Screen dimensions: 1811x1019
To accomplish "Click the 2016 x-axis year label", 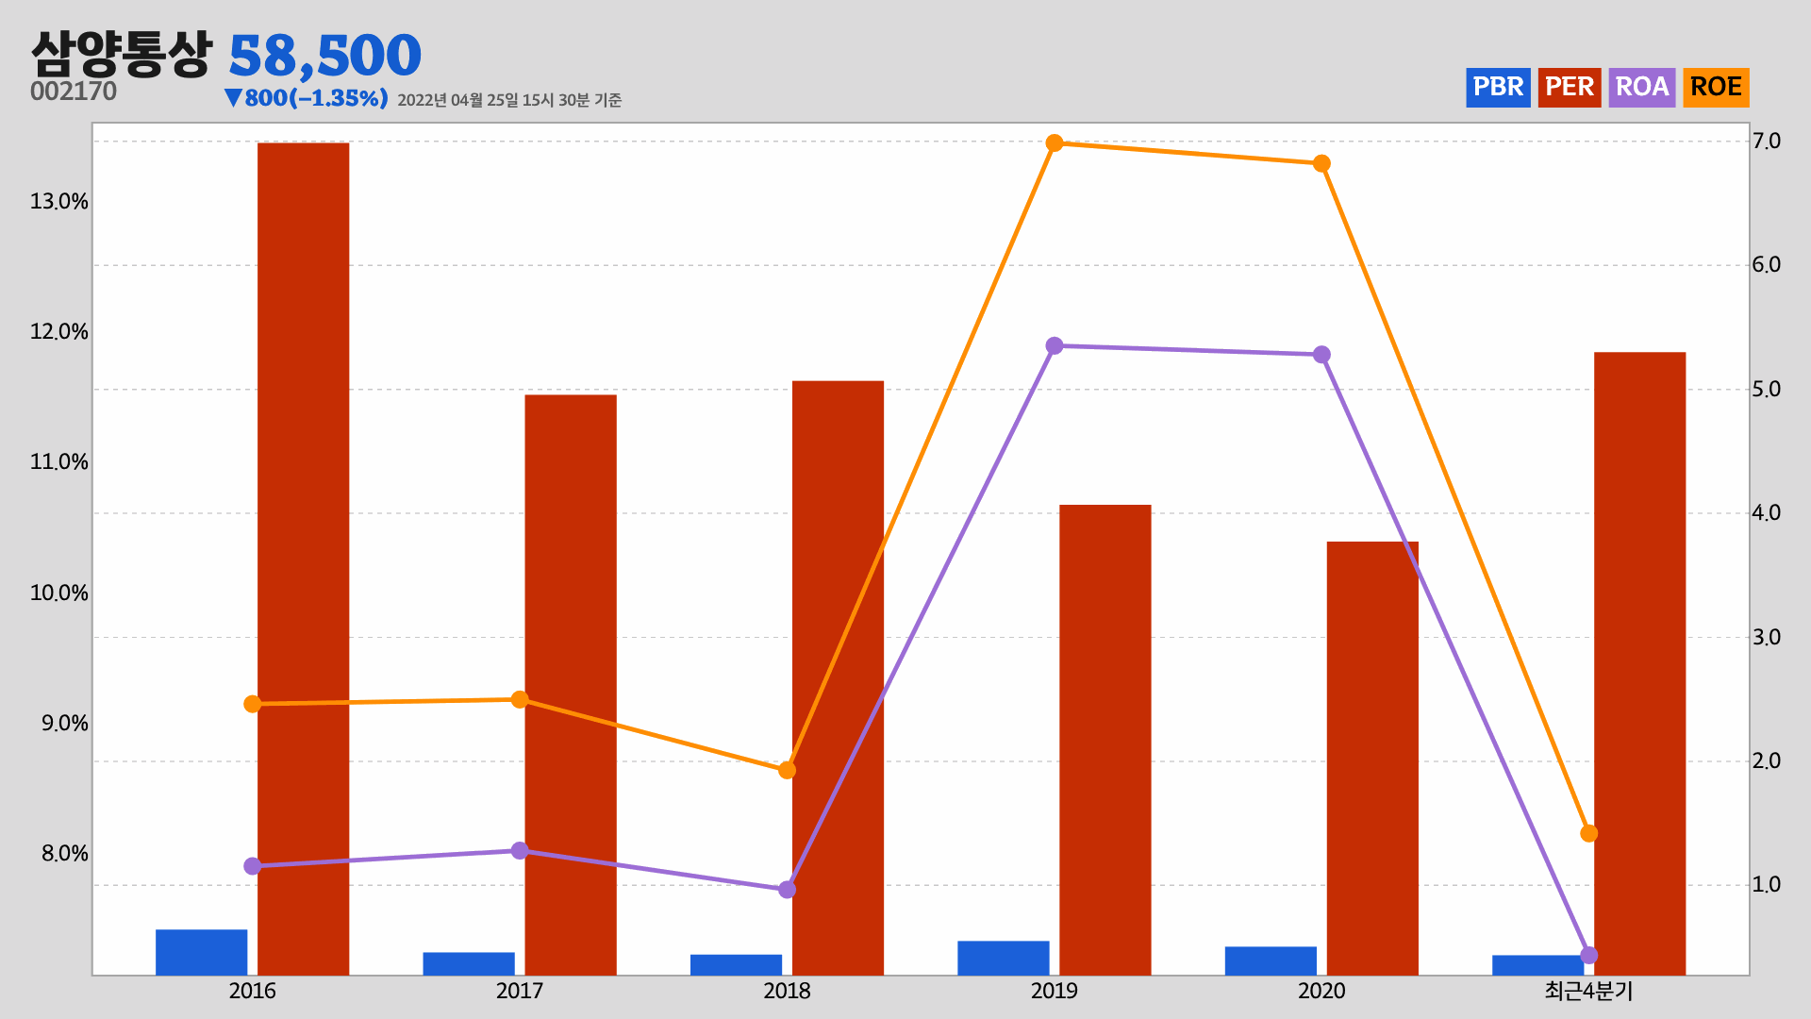I will point(252,991).
